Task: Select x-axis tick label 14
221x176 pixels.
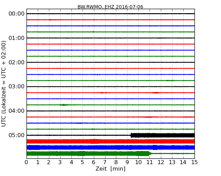Action: 183,162
